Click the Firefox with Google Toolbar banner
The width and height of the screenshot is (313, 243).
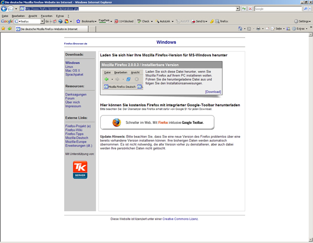[157, 122]
